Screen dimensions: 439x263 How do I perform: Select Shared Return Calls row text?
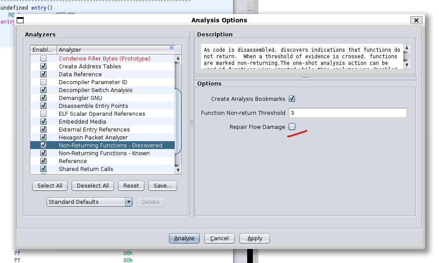86,169
